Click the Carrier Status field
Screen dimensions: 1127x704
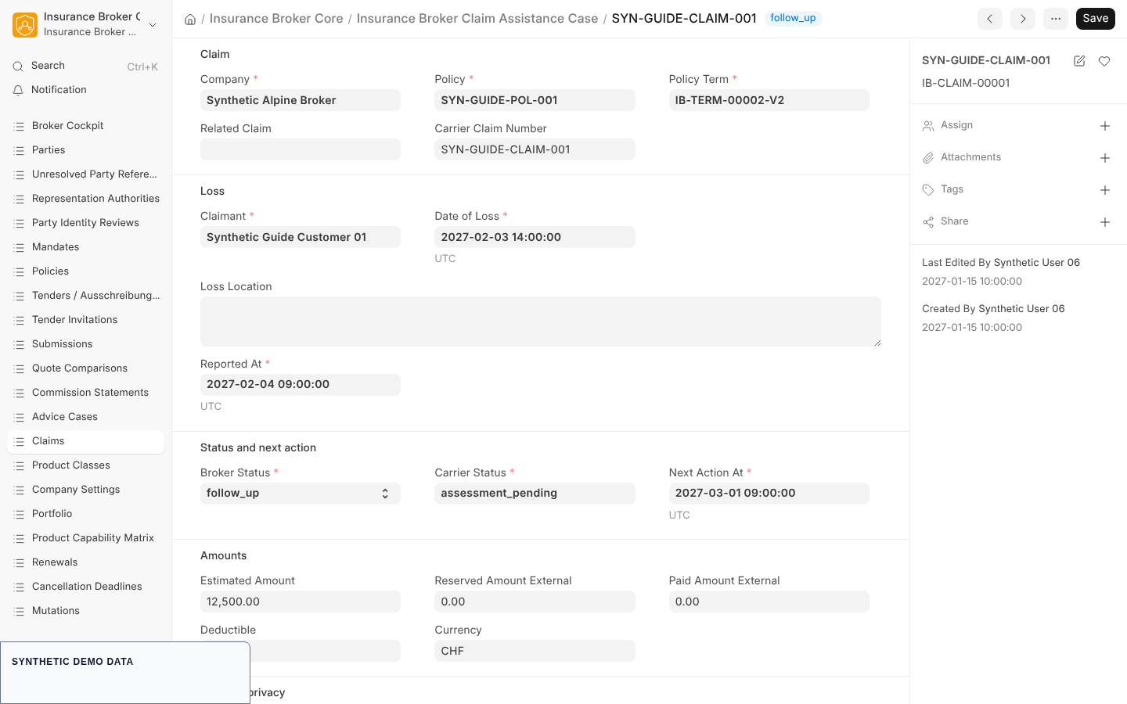535,494
